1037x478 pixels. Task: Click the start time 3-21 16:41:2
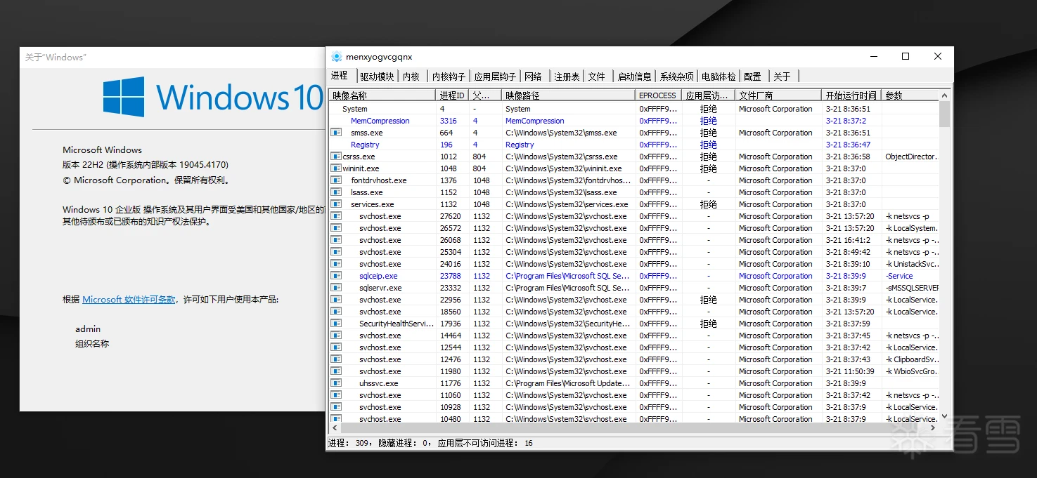848,240
